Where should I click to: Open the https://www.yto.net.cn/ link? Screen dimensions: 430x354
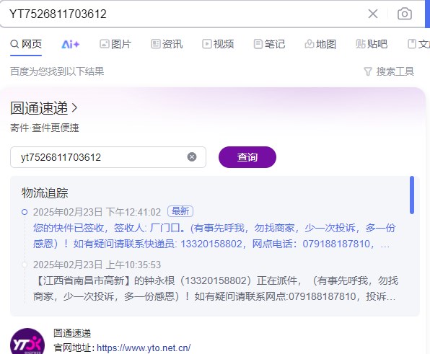click(144, 348)
